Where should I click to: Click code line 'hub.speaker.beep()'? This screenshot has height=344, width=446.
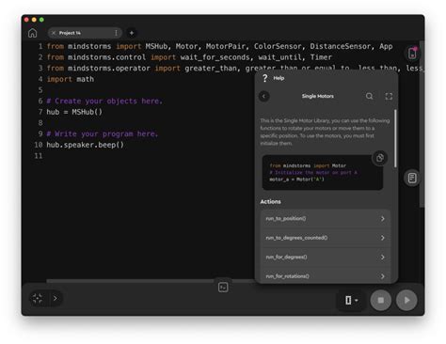pos(86,145)
